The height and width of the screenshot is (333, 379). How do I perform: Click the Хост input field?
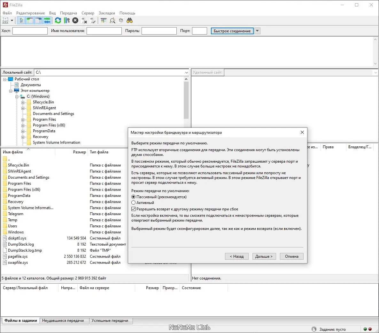point(30,31)
